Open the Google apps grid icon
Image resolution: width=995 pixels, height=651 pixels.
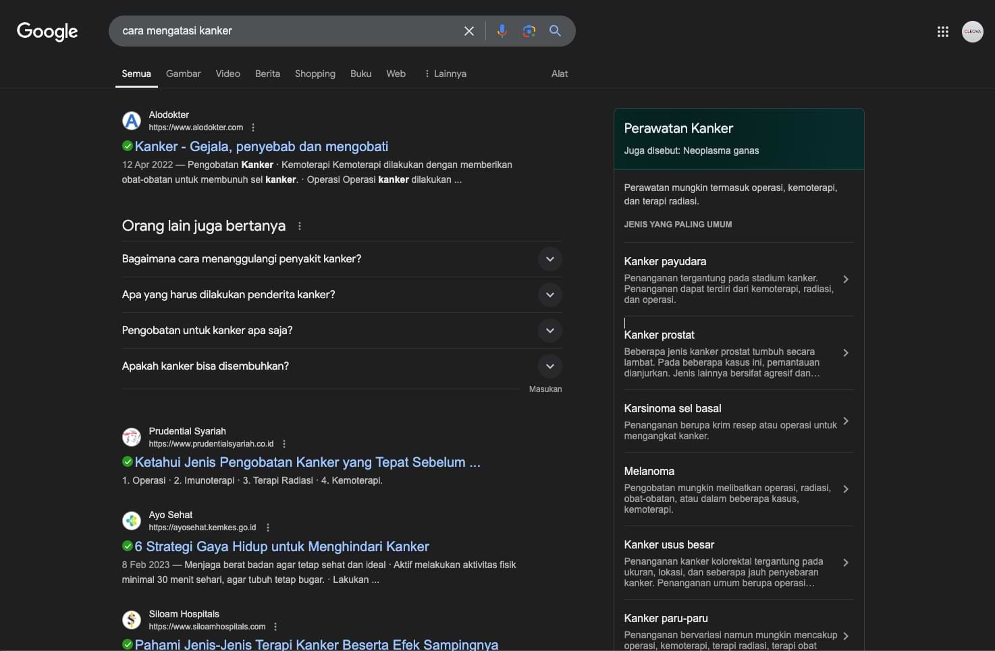pyautogui.click(x=943, y=32)
